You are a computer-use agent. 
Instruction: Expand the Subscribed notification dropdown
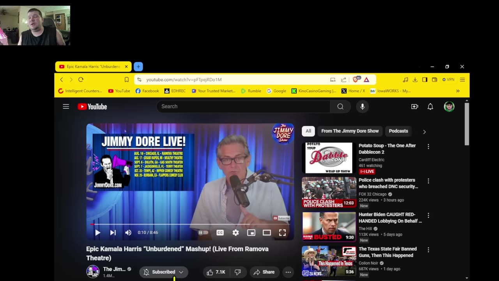(x=164, y=272)
